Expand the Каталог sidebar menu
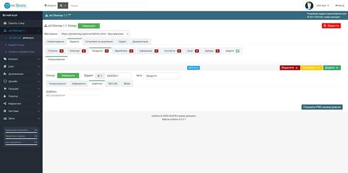The image size is (348, 173). (x=21, y=59)
